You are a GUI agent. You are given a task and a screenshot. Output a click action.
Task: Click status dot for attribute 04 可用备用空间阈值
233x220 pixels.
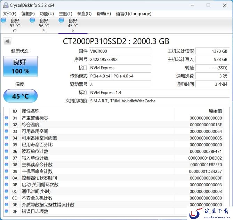coord(6,138)
